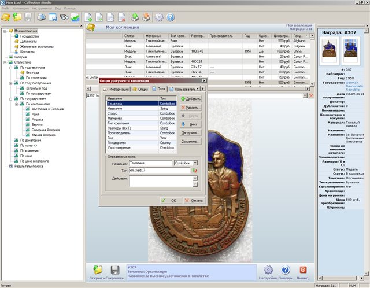Click the Сохранить button in the dialog
Image resolution: width=370 pixels, height=288 pixels.
pos(191,142)
